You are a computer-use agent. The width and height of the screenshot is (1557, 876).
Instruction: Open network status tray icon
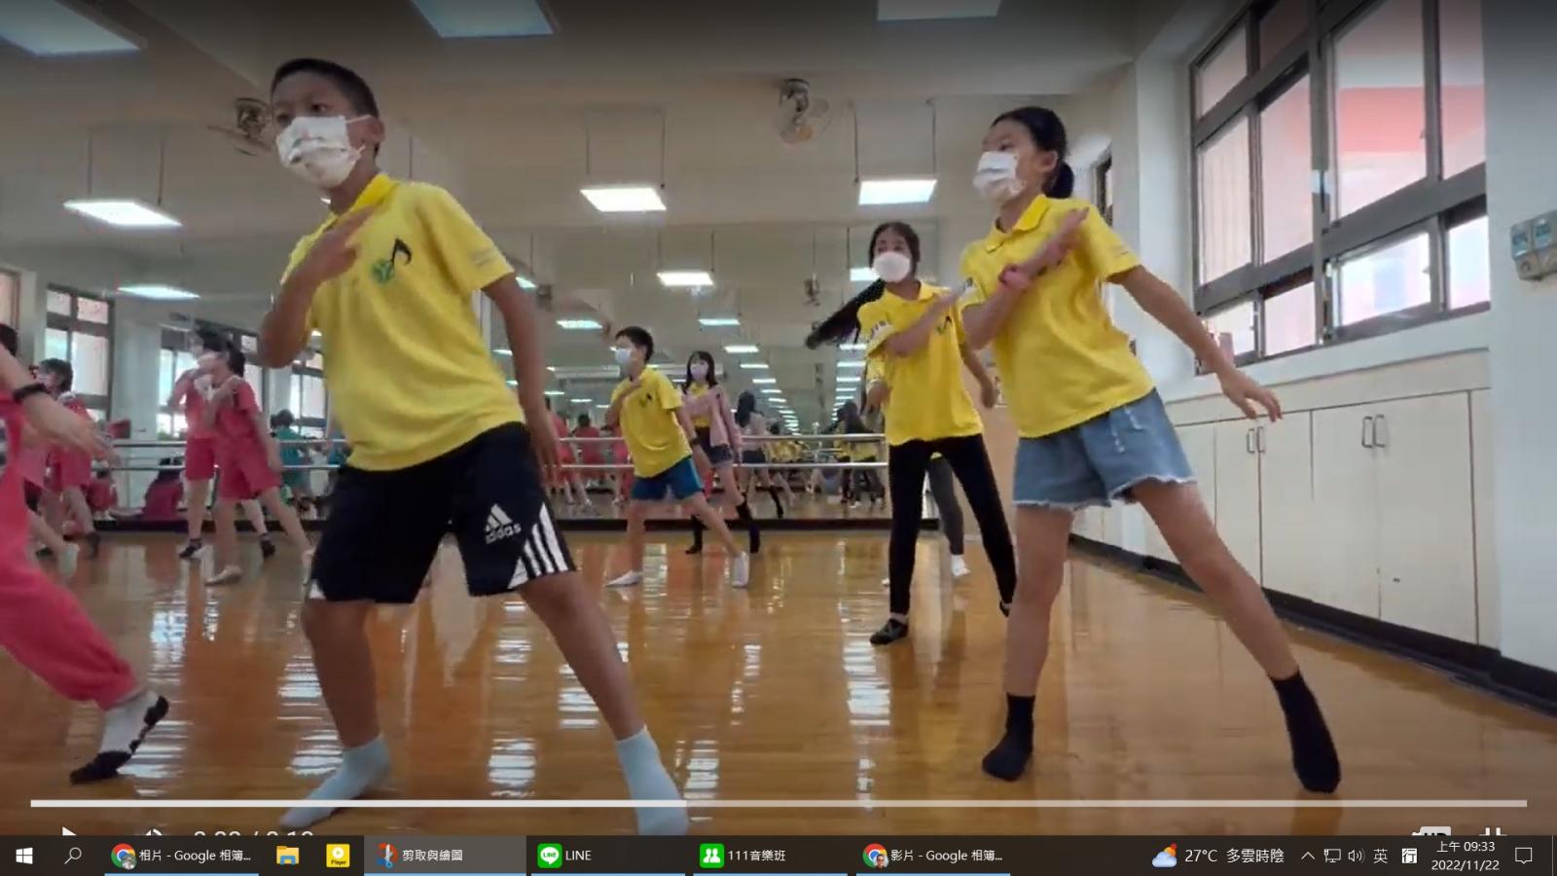click(1332, 856)
